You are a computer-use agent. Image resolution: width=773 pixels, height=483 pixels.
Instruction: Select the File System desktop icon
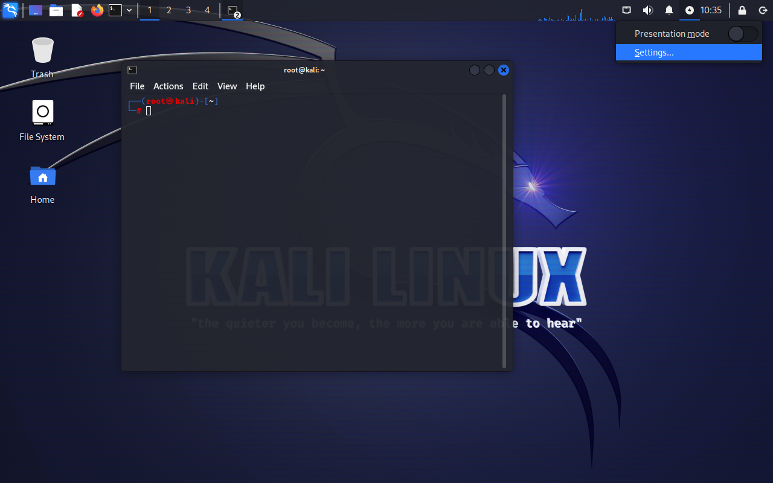pos(42,121)
